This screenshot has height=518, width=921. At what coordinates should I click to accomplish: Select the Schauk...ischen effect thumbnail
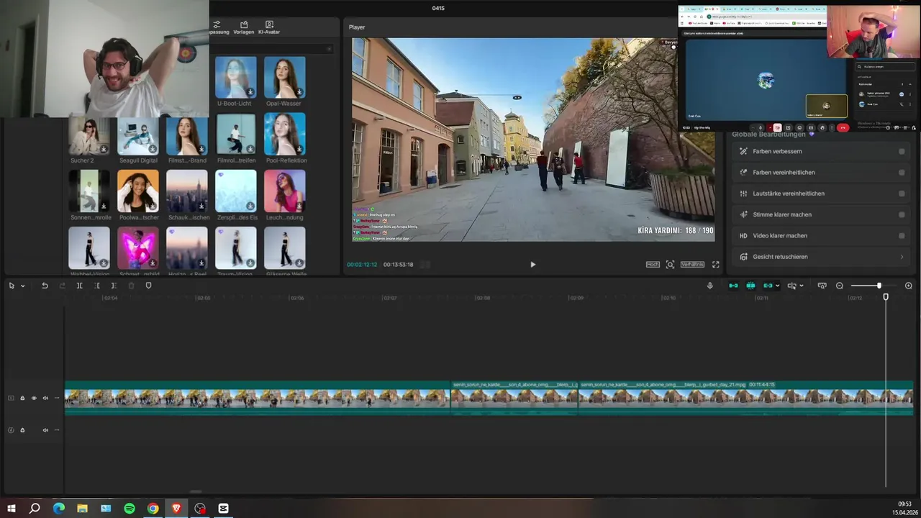click(x=187, y=191)
